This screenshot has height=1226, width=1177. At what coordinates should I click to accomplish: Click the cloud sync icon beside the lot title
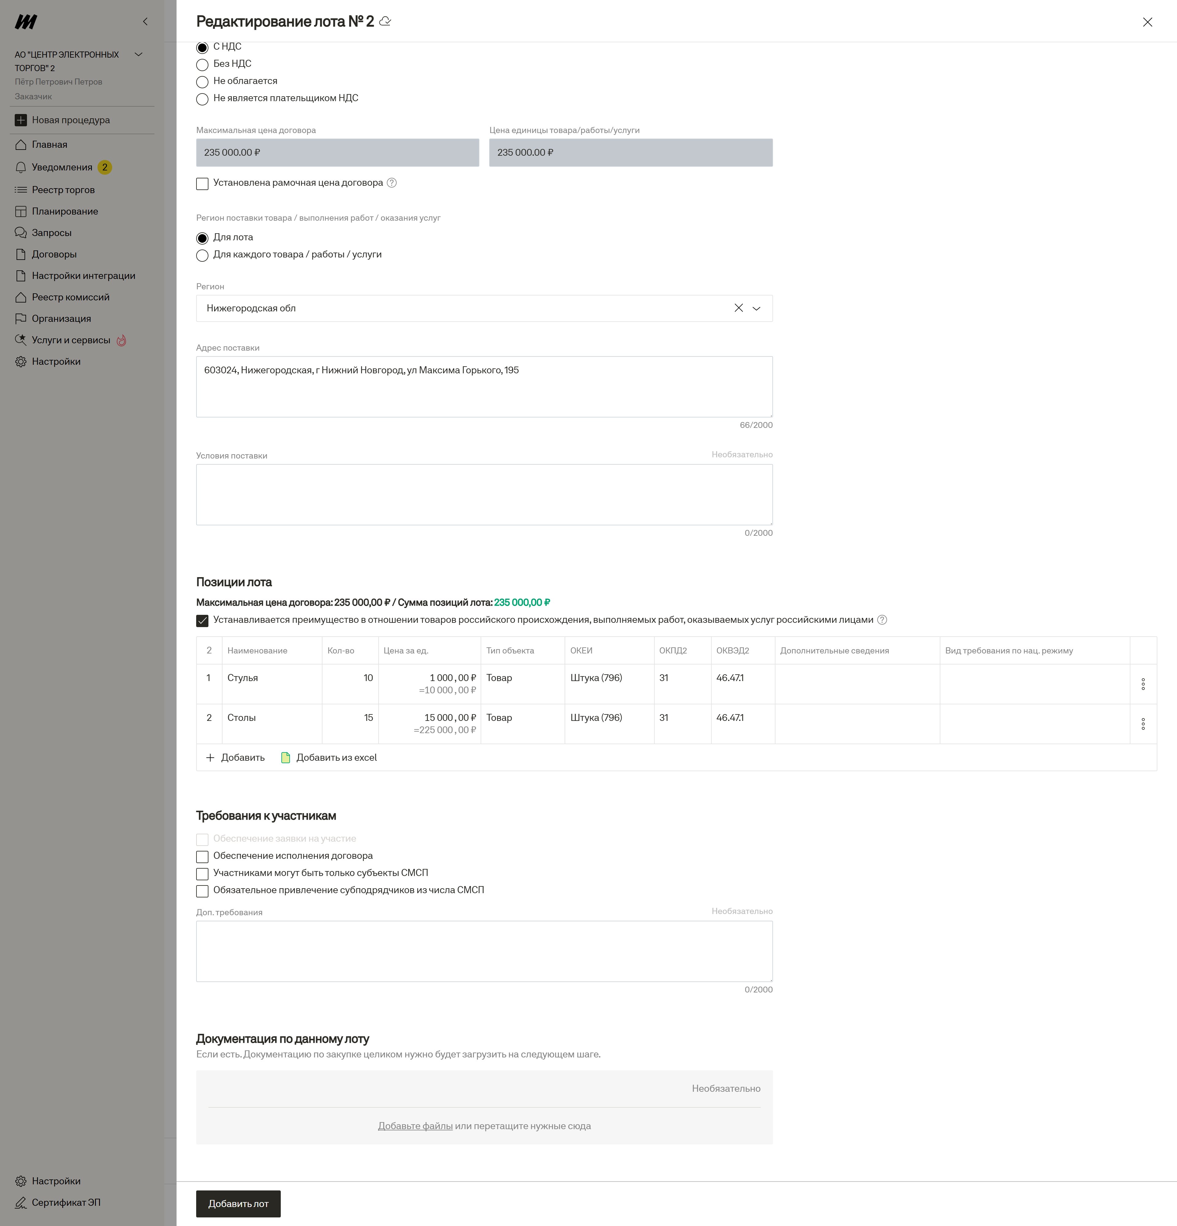385,21
